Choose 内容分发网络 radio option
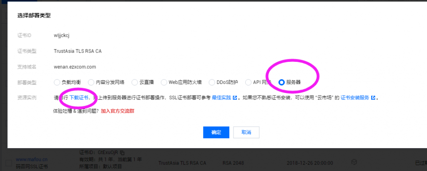427x171 pixels. 91,82
